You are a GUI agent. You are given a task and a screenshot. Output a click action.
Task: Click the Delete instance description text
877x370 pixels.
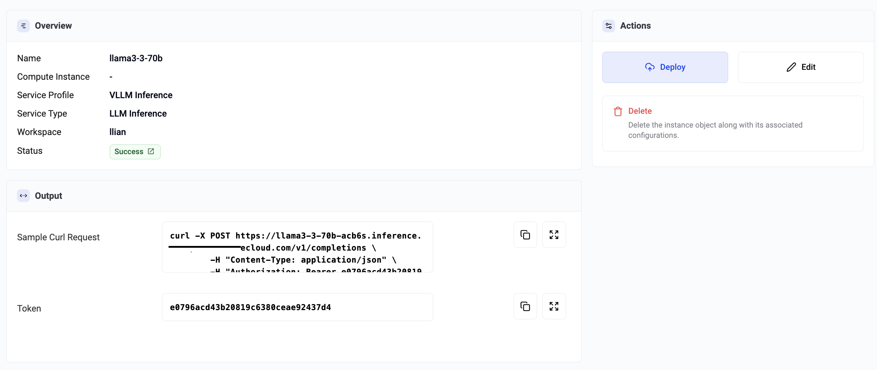(715, 130)
